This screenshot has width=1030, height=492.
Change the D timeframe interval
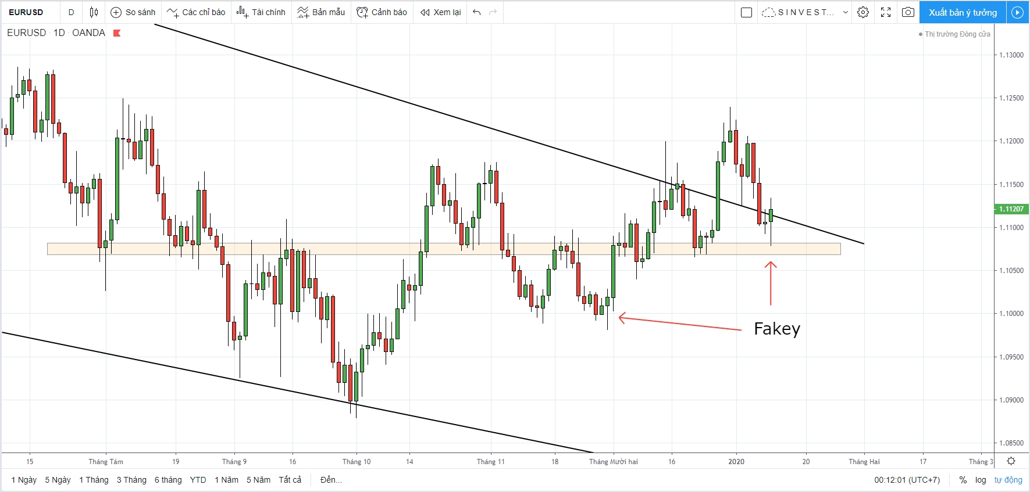pyautogui.click(x=72, y=12)
